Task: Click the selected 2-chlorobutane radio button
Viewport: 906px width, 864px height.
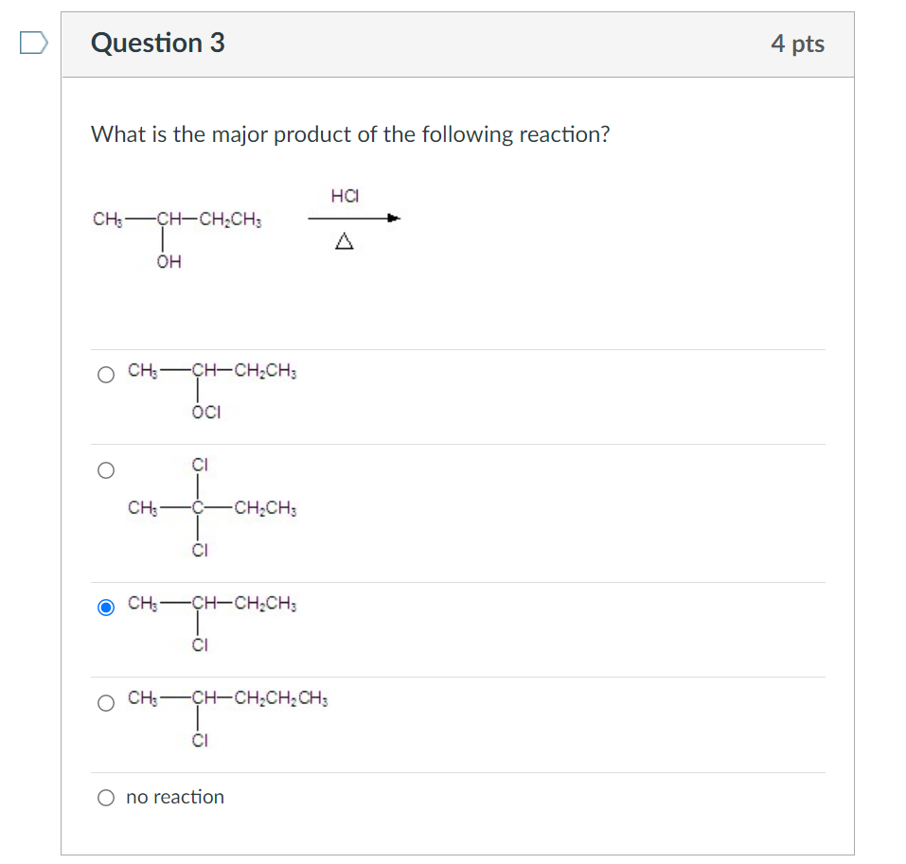Action: pyautogui.click(x=106, y=607)
